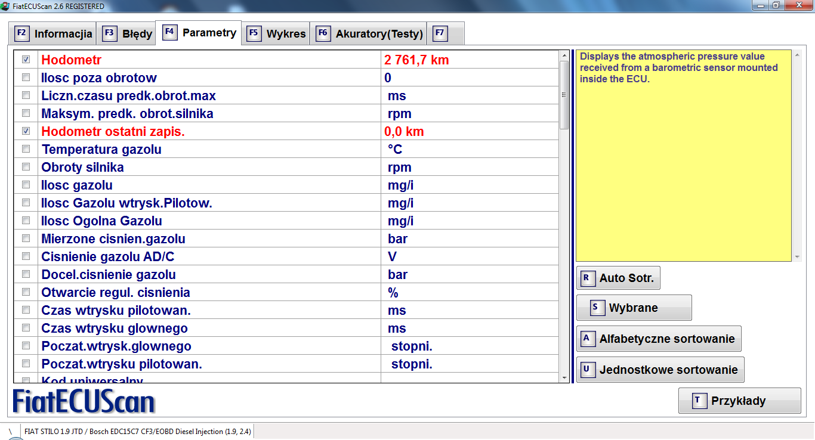
Task: Tick Otwarcie regul. cisnienia checkbox
Action: (x=26, y=292)
